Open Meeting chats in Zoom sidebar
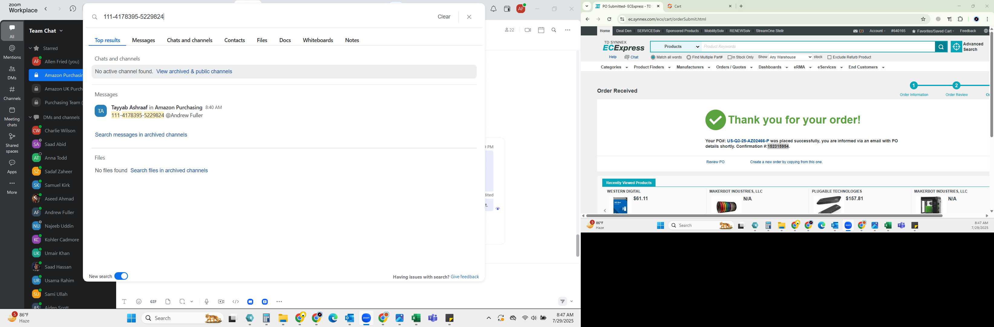 (x=12, y=117)
